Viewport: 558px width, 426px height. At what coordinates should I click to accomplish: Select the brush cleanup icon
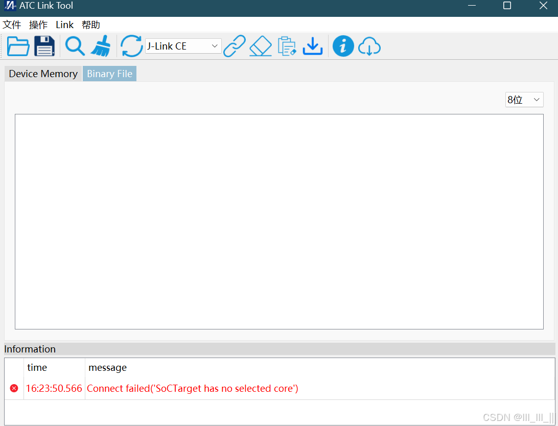pos(101,46)
